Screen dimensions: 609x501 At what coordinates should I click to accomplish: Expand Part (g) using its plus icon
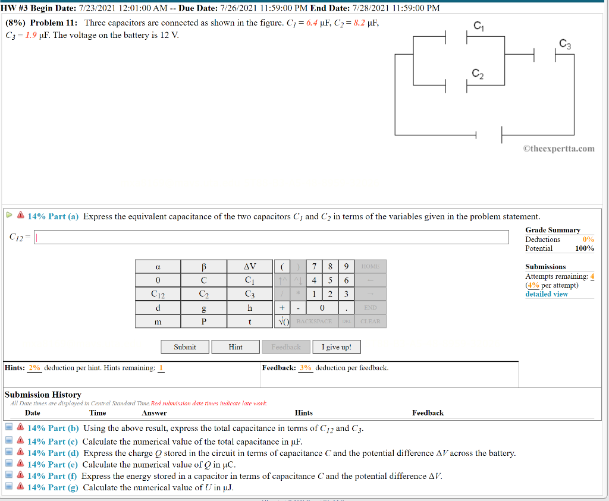pos(9,486)
